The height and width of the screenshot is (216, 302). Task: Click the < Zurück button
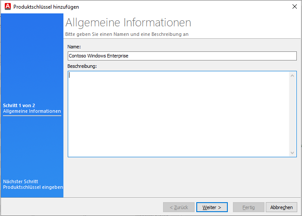(x=179, y=207)
